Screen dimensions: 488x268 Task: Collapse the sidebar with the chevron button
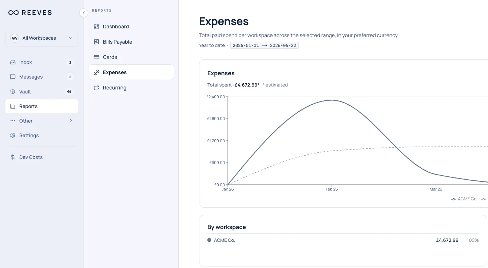click(x=84, y=13)
